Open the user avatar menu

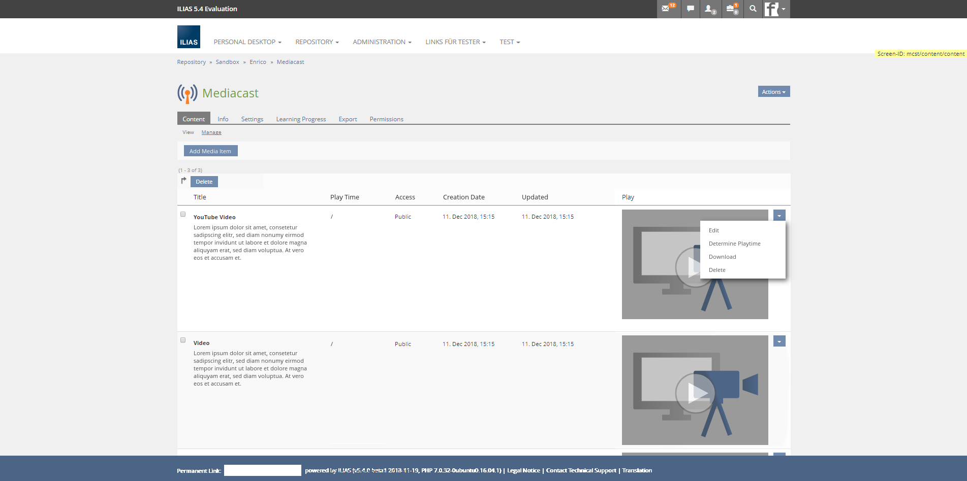tap(775, 9)
